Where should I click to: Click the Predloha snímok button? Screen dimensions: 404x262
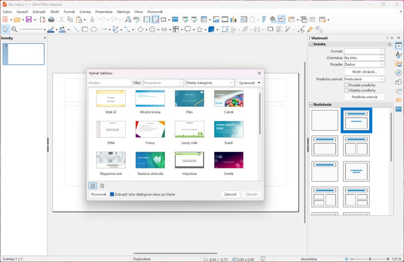(364, 97)
